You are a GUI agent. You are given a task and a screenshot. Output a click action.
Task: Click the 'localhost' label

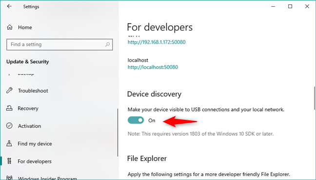[138, 60]
